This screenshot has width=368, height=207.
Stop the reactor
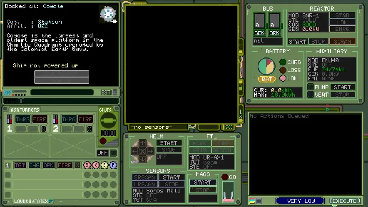coord(318,41)
